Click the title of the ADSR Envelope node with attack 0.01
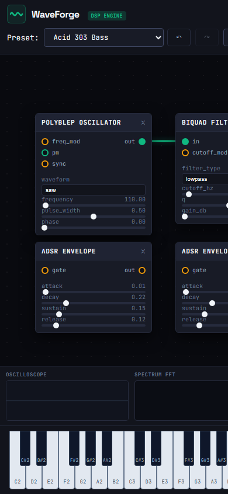Screen dimensions: 228x494 click(68, 252)
